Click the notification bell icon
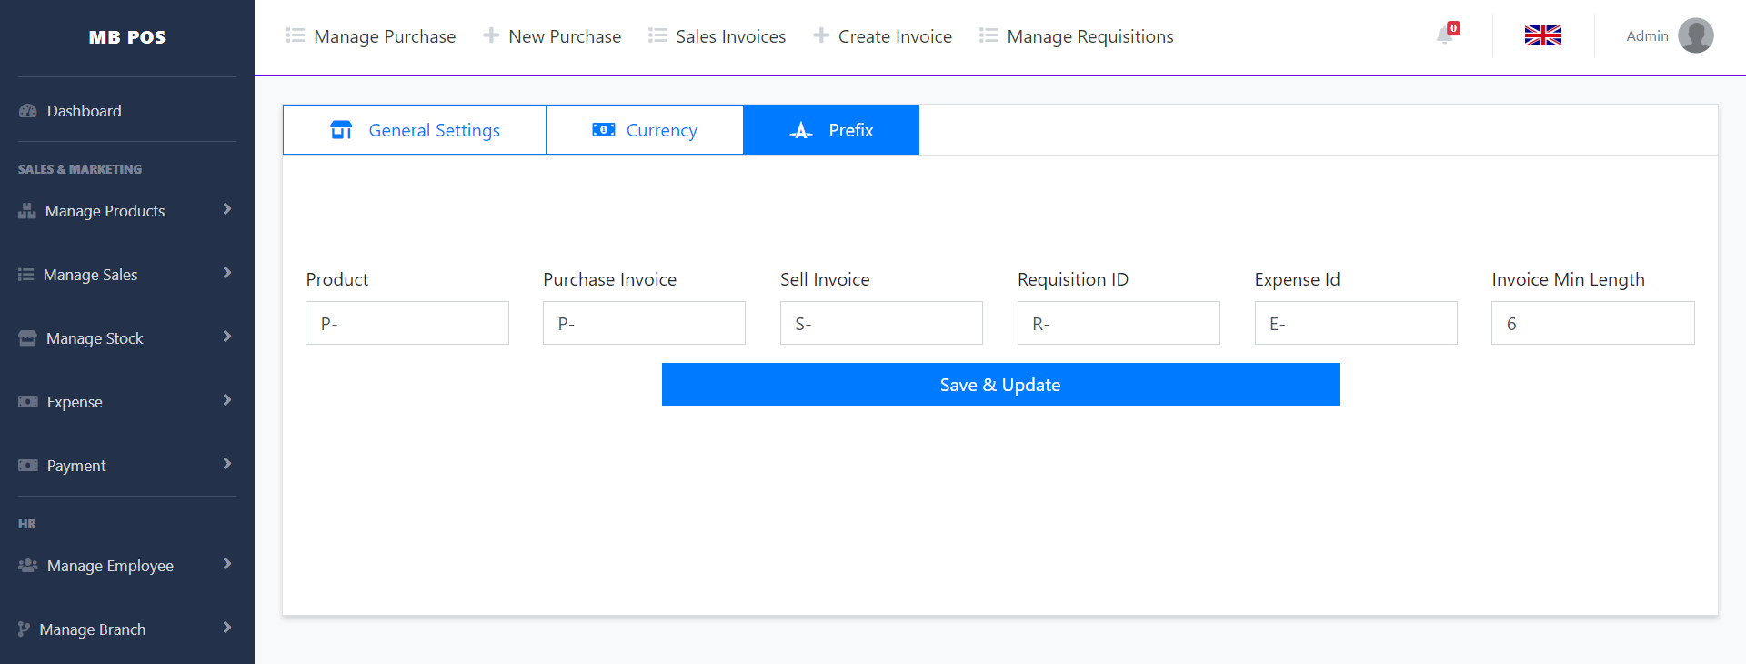The image size is (1746, 664). [1444, 36]
